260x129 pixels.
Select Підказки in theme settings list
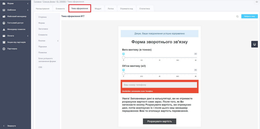(43, 47)
